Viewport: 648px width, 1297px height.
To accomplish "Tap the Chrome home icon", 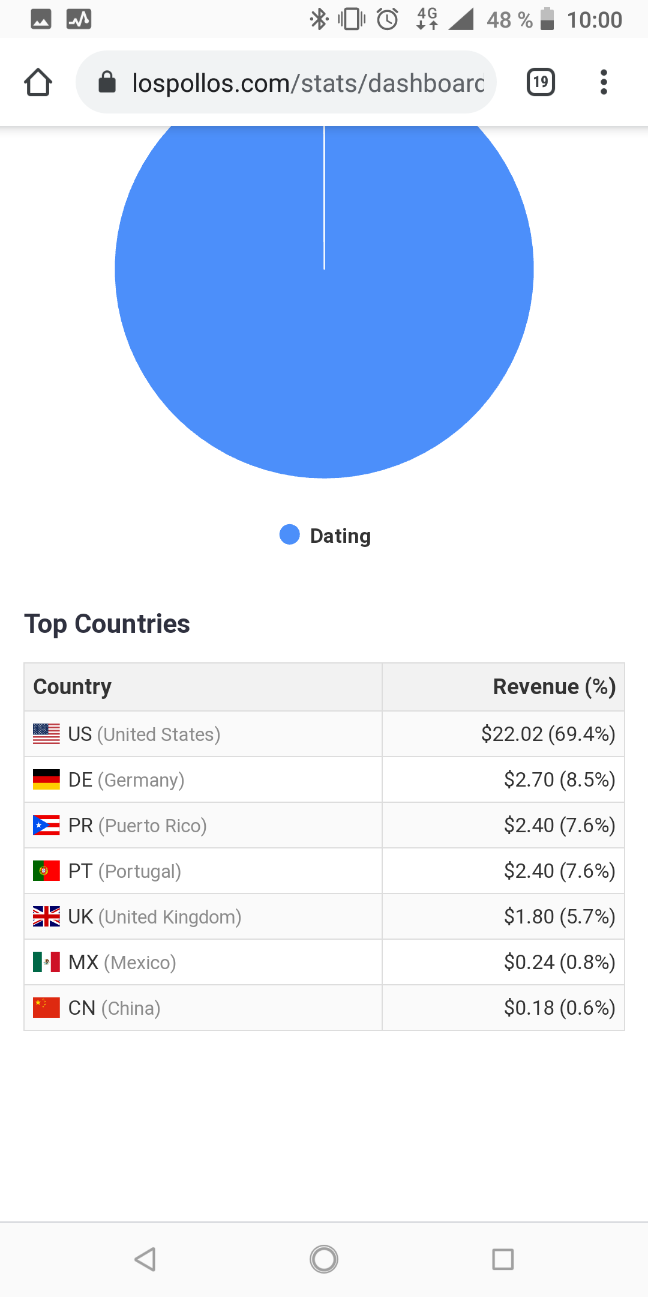I will (x=38, y=82).
